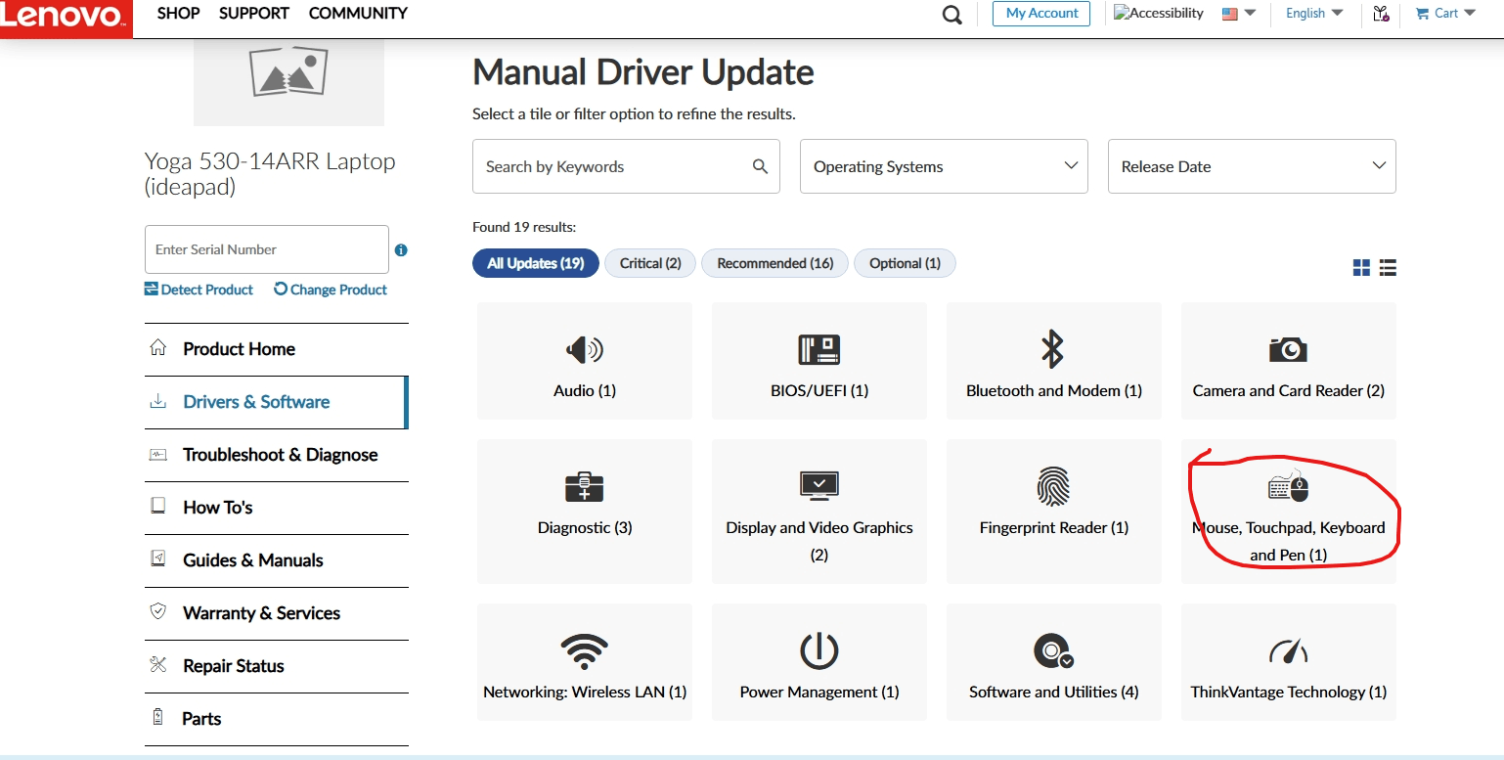Click the Enter Serial Number field
This screenshot has width=1504, height=760.
point(267,249)
